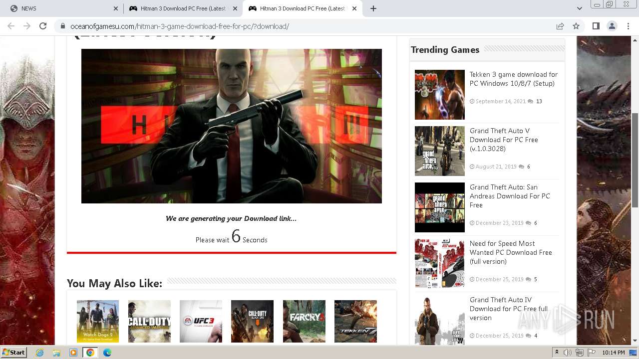The width and height of the screenshot is (639, 359).
Task: Open Chrome three-dot menu
Action: click(628, 26)
